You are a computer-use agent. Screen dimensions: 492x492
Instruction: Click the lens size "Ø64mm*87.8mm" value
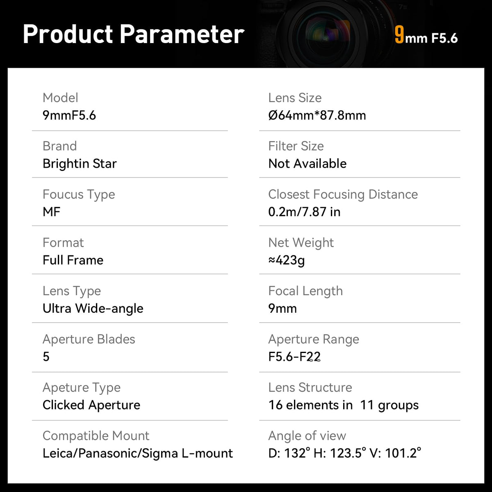317,115
